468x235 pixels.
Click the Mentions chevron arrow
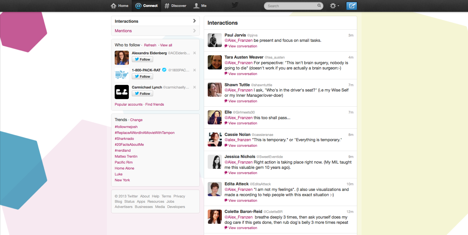tap(195, 31)
